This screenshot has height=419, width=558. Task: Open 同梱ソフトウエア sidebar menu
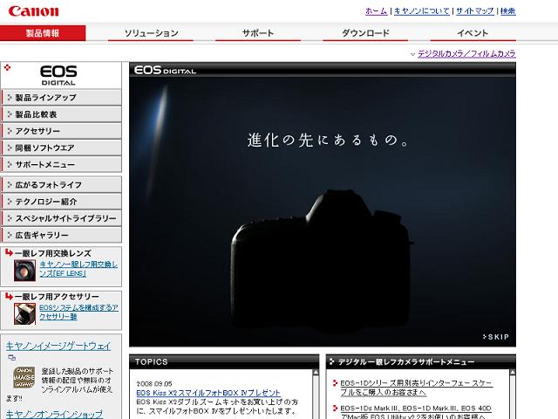tap(61, 148)
